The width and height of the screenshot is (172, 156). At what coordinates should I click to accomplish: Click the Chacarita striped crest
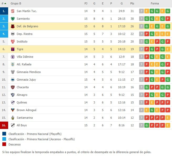(13, 87)
